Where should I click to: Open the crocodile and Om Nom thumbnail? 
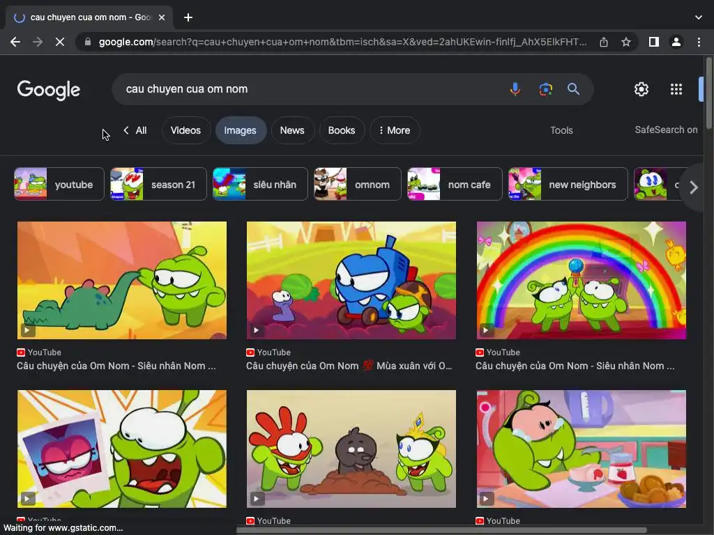pos(121,280)
